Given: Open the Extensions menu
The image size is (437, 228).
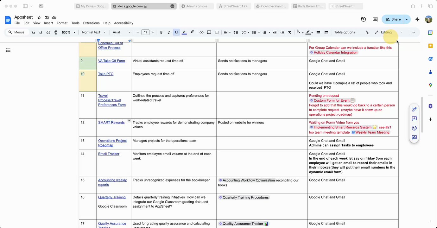Looking at the screenshot, I should click(91, 23).
